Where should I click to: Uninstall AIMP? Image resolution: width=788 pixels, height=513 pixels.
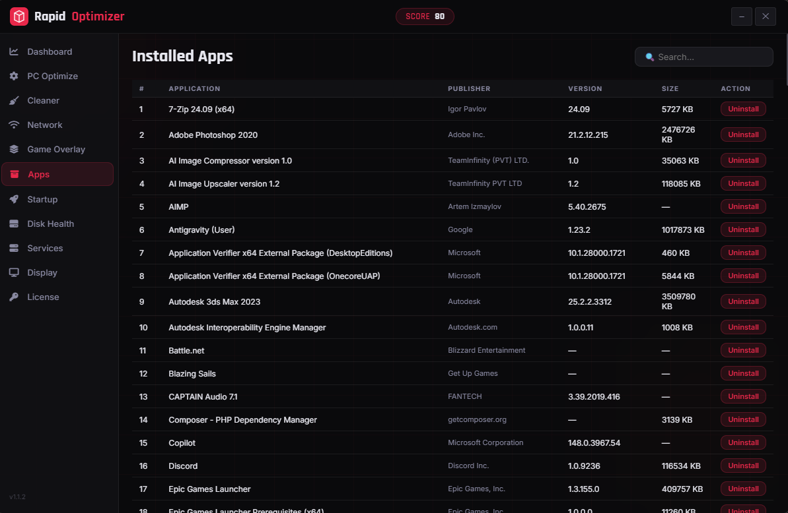(743, 206)
